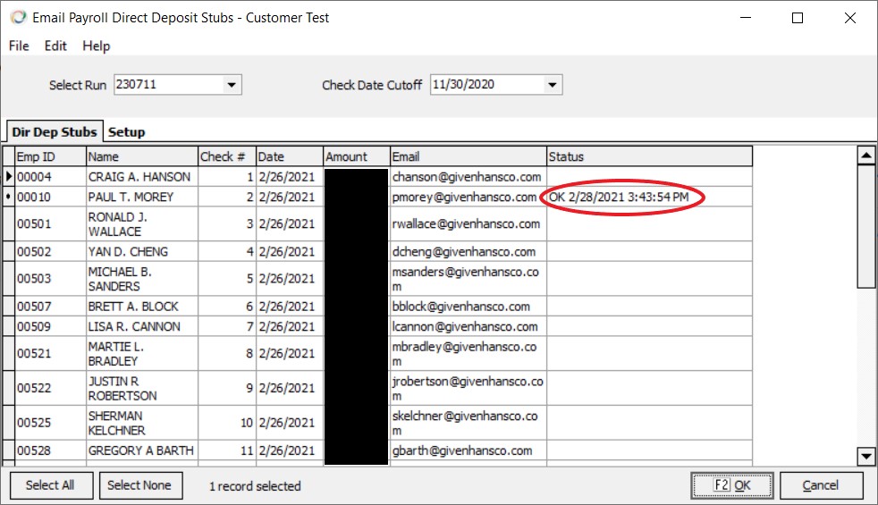The width and height of the screenshot is (878, 505).
Task: Open the File menu
Action: [x=19, y=46]
